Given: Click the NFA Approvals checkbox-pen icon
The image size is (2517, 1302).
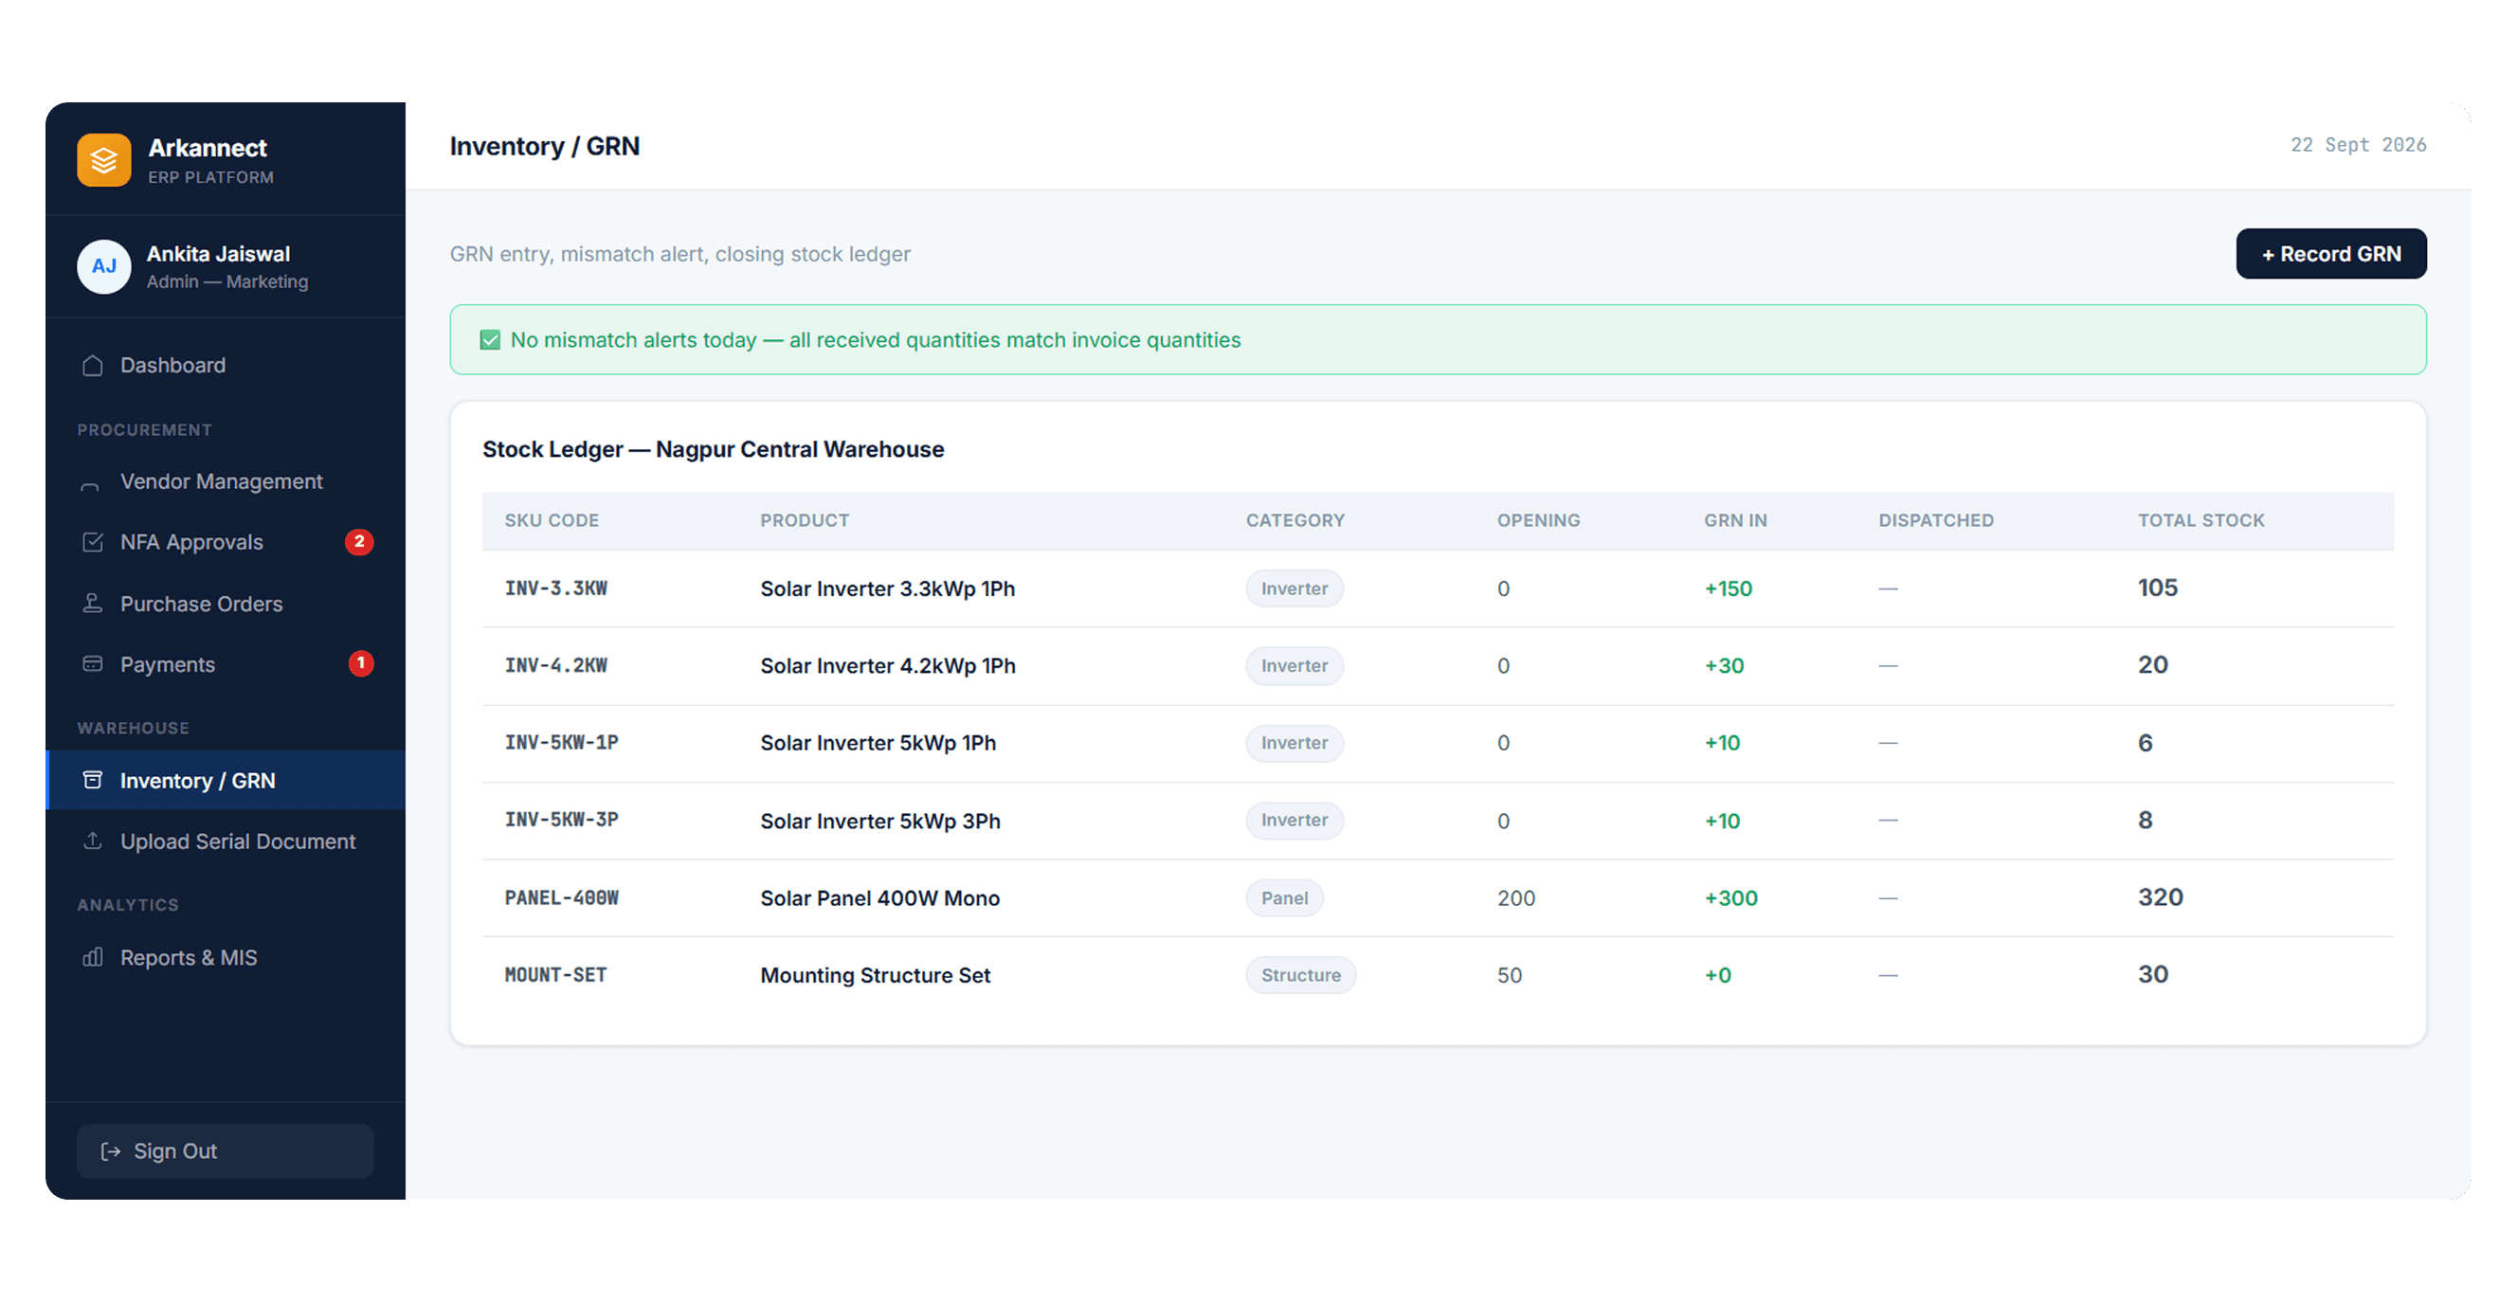Looking at the screenshot, I should 93,542.
